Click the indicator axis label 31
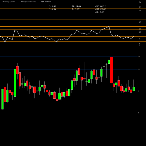 pos(140,2)
